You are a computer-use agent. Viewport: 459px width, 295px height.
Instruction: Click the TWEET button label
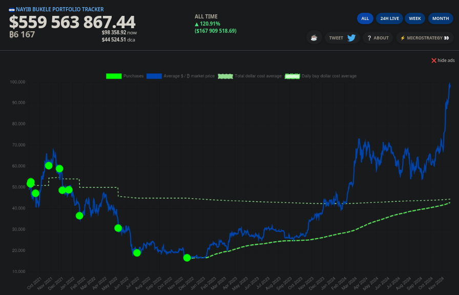click(x=336, y=38)
